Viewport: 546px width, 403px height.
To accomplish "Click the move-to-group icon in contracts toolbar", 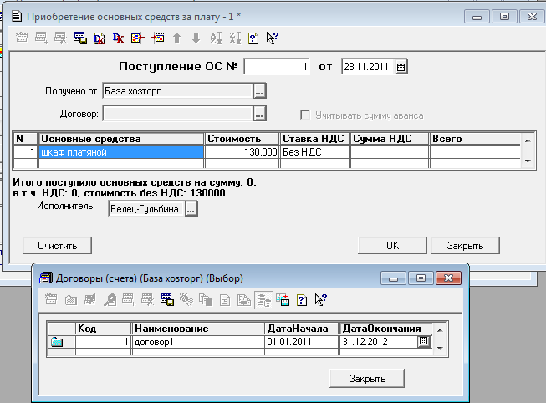I will [244, 299].
